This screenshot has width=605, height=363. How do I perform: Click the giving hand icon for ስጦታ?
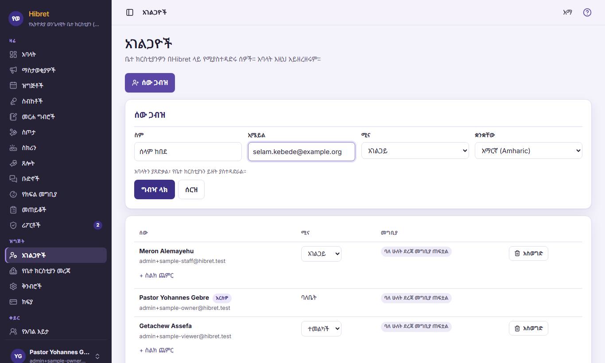point(13,132)
